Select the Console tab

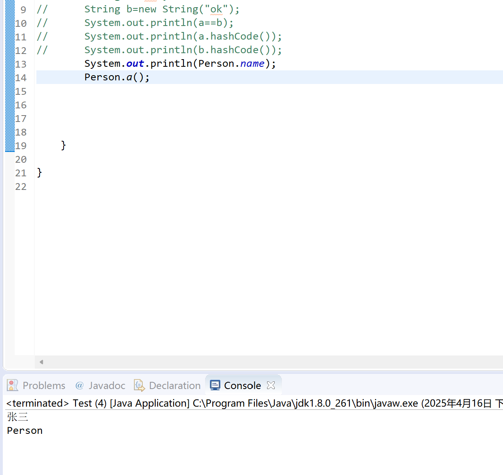pyautogui.click(x=242, y=385)
